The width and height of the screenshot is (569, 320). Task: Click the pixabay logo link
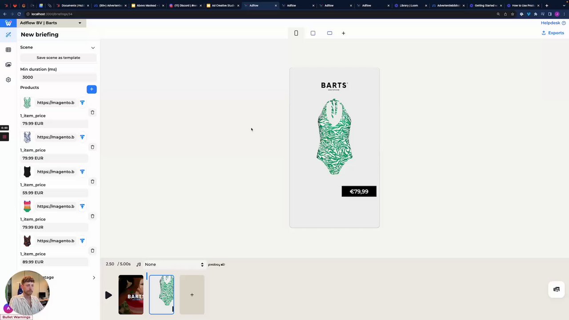pyautogui.click(x=216, y=264)
